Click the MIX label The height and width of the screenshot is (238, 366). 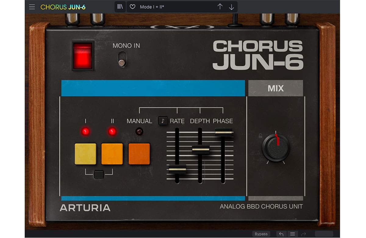tap(276, 88)
